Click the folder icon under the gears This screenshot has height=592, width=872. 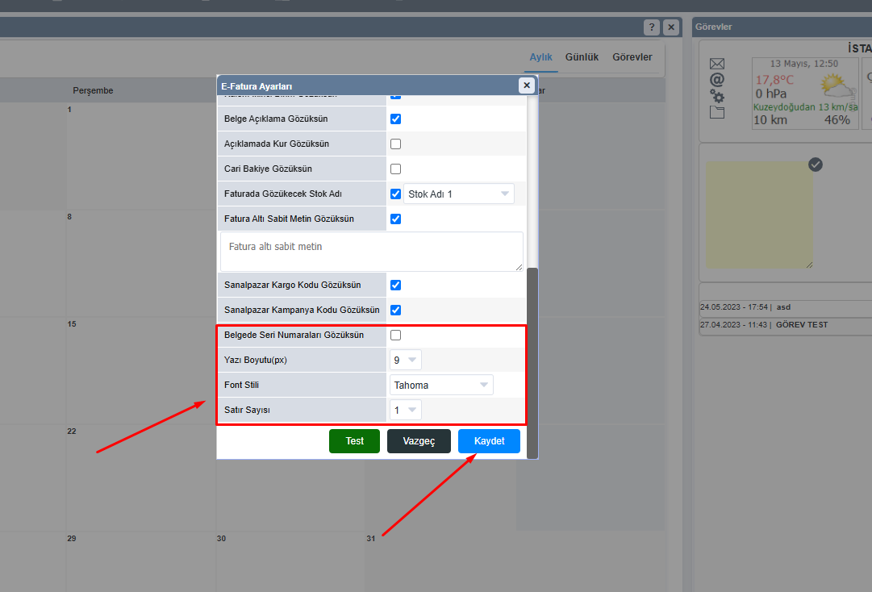(717, 112)
